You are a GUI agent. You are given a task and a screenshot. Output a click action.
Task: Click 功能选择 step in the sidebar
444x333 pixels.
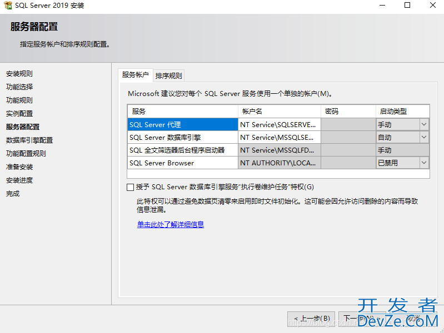pos(19,87)
